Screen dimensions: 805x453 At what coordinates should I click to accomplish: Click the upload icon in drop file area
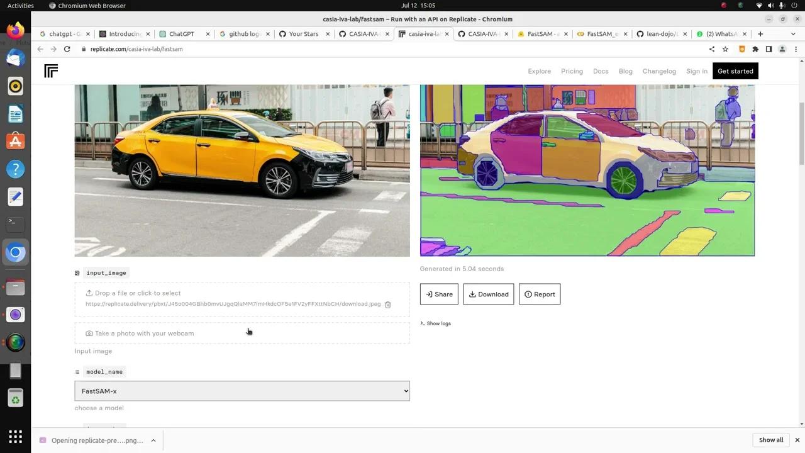(x=89, y=293)
